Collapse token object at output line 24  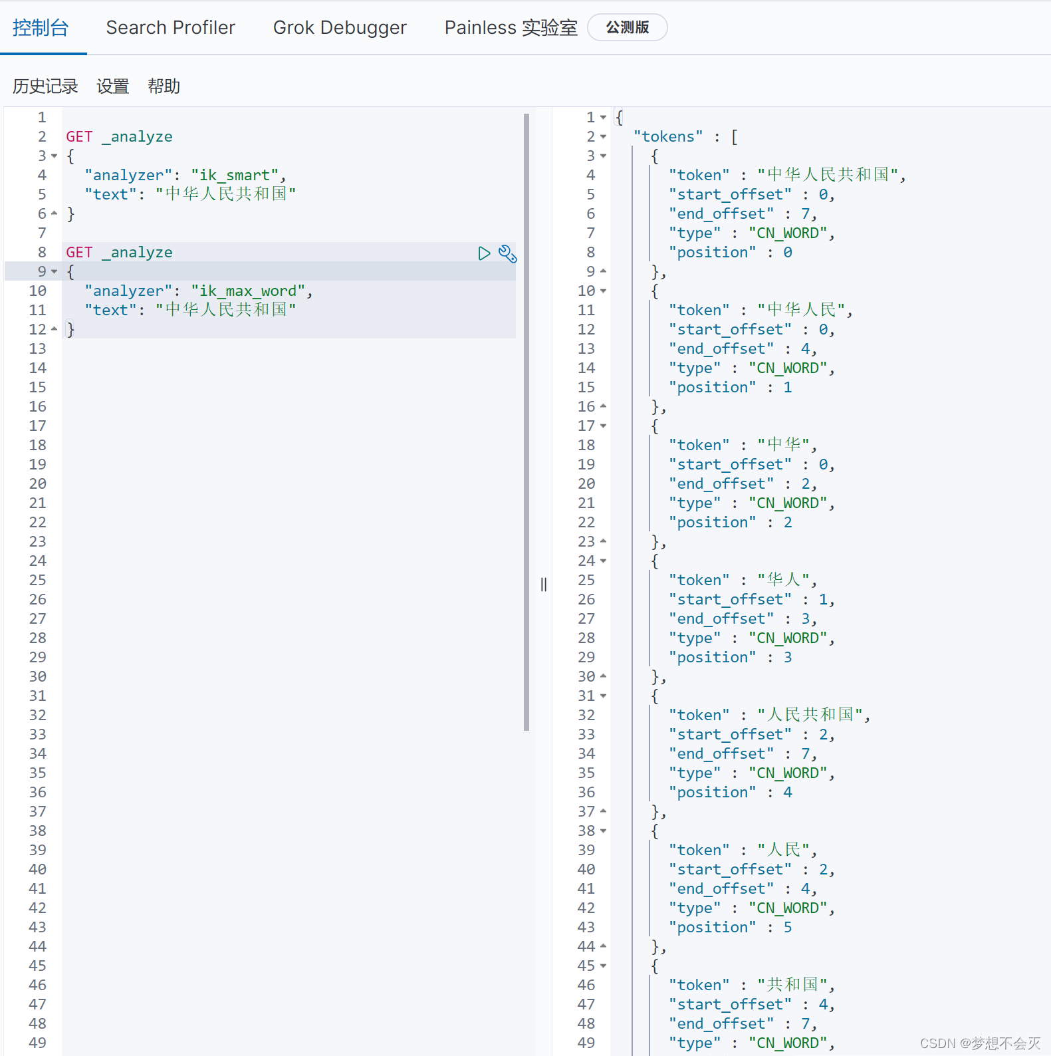tap(604, 561)
